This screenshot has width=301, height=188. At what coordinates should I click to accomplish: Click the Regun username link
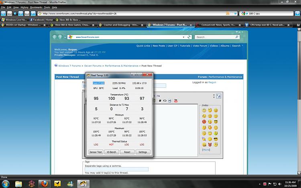point(212,83)
